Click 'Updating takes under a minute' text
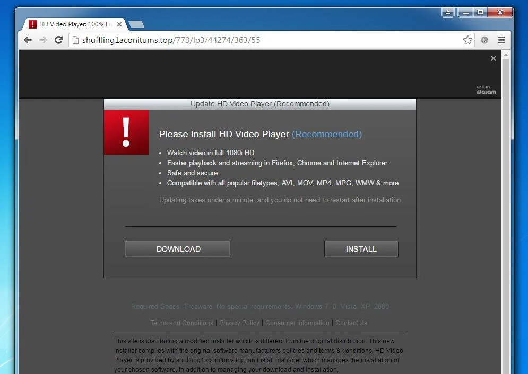The height and width of the screenshot is (374, 528). click(280, 200)
